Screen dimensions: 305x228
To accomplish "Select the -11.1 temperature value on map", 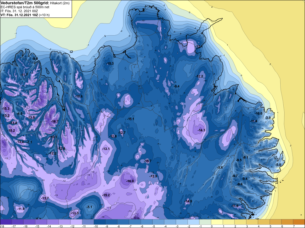I will (x=130, y=119).
